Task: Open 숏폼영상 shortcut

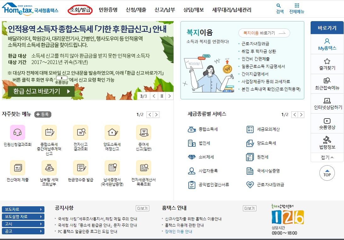Action: pos(327,123)
